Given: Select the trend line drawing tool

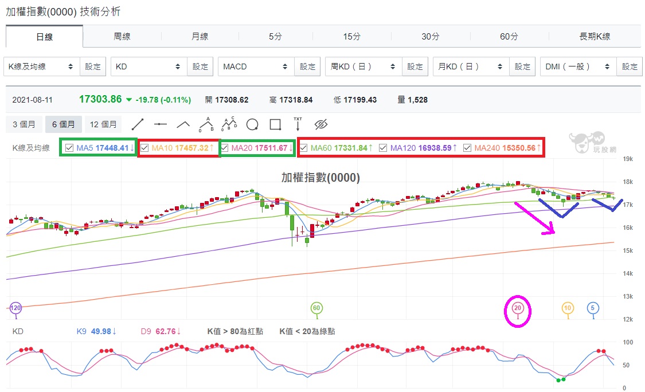Looking at the screenshot, I should point(138,124).
